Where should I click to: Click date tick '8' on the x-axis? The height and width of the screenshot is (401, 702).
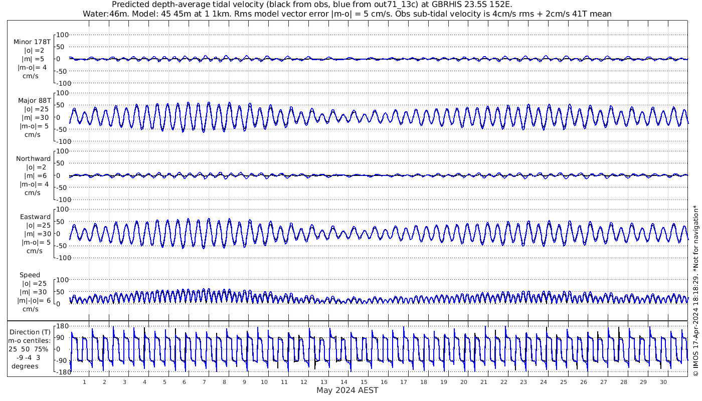click(224, 382)
